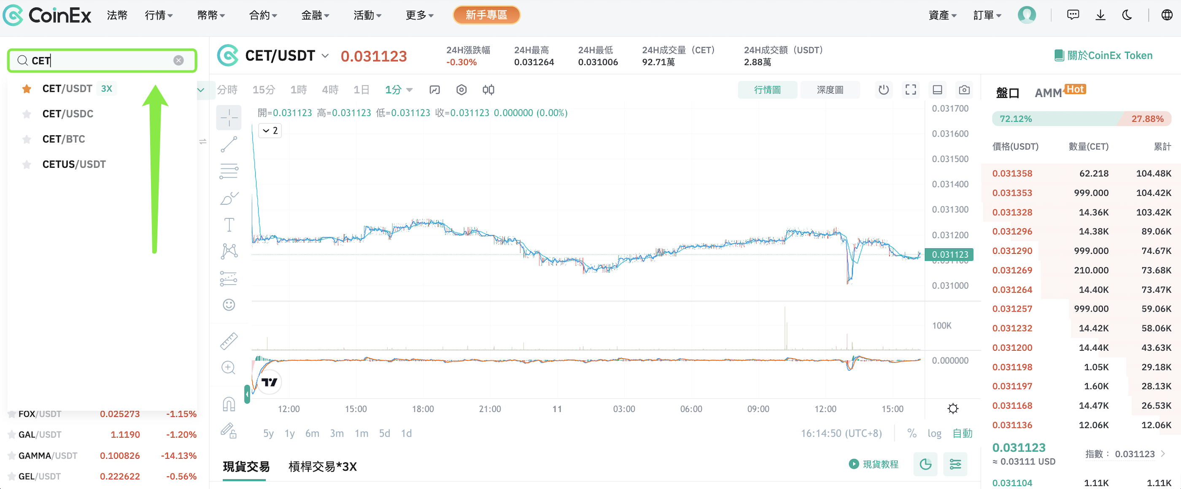Favorite the CET/USDC pair star

(27, 114)
